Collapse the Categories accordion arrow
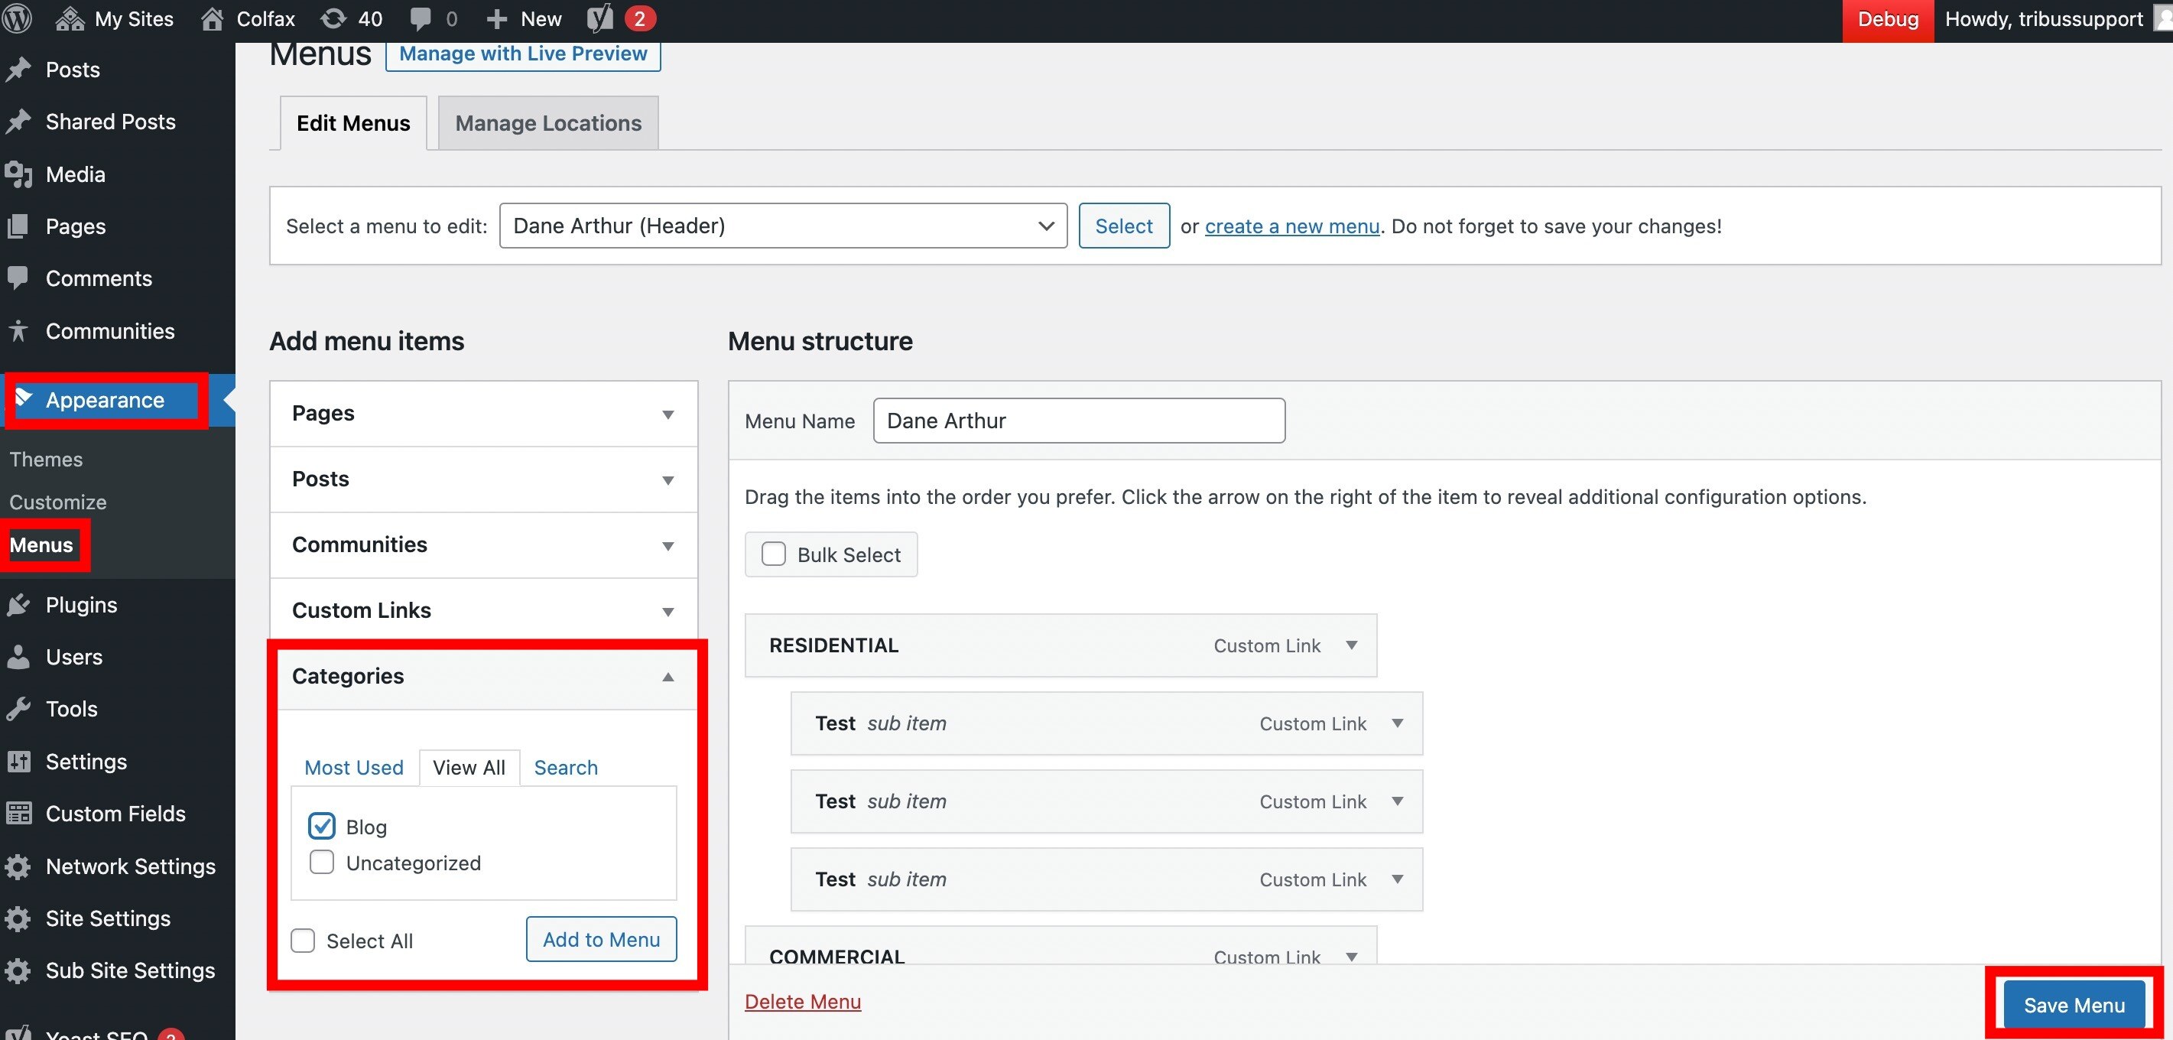2173x1040 pixels. [667, 677]
